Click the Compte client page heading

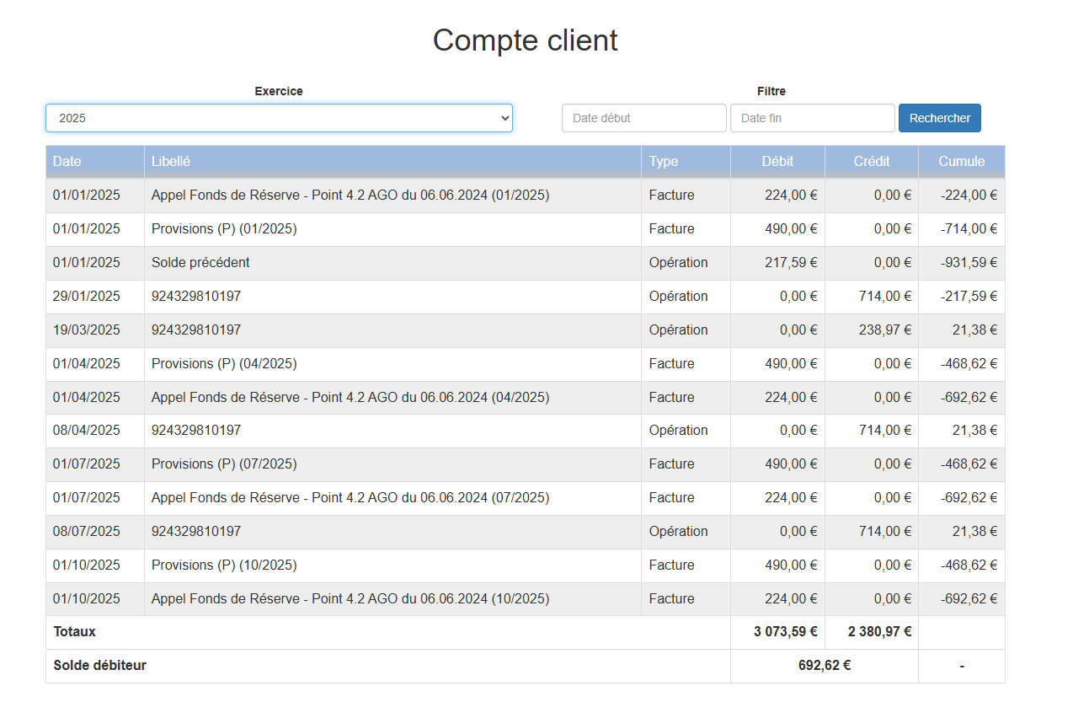click(x=525, y=40)
